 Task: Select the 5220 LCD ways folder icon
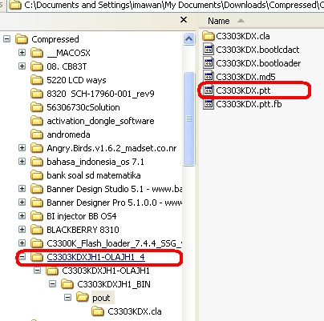pos(37,80)
